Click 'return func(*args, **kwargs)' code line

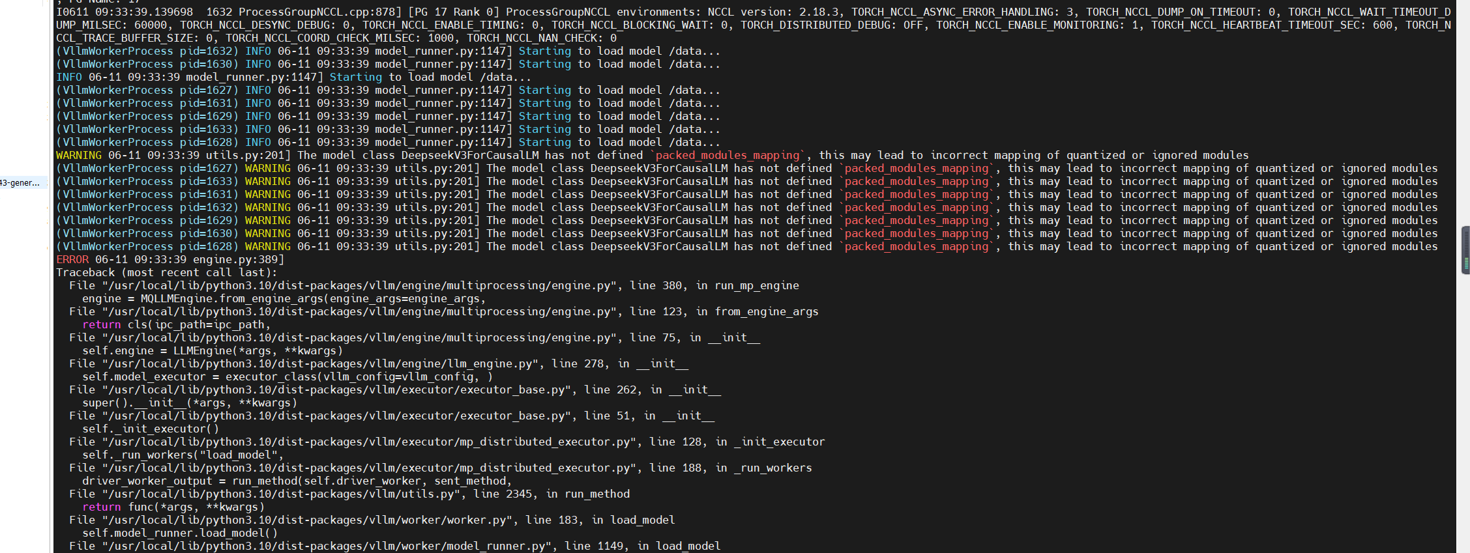coord(173,507)
